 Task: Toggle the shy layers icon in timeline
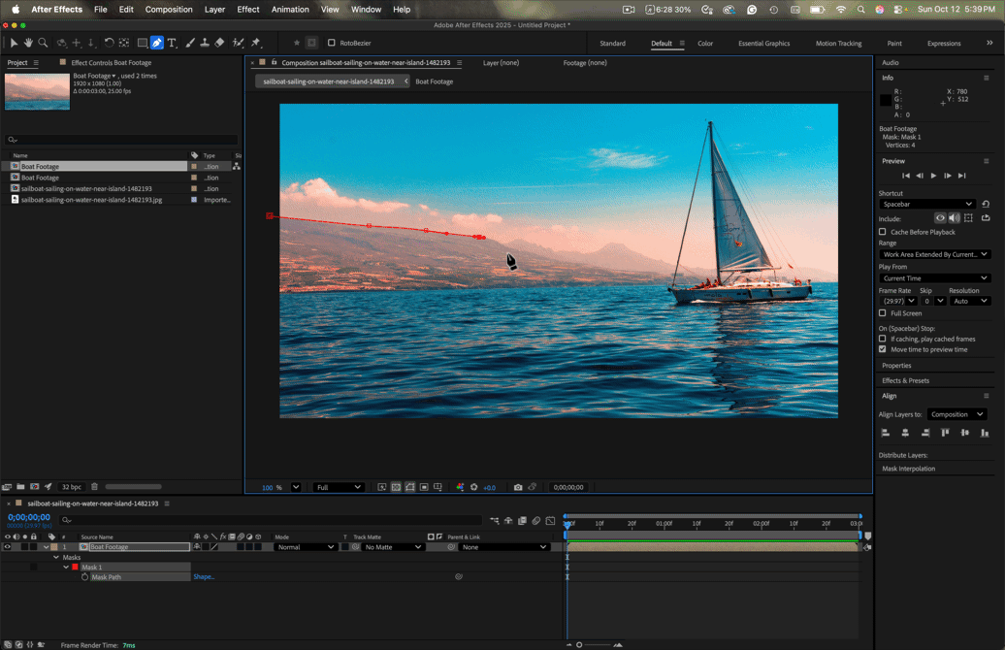pyautogui.click(x=508, y=521)
